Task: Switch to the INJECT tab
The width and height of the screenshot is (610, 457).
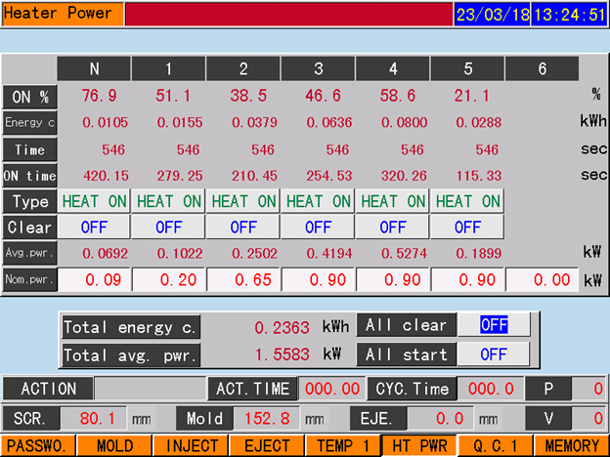Action: coord(191,446)
